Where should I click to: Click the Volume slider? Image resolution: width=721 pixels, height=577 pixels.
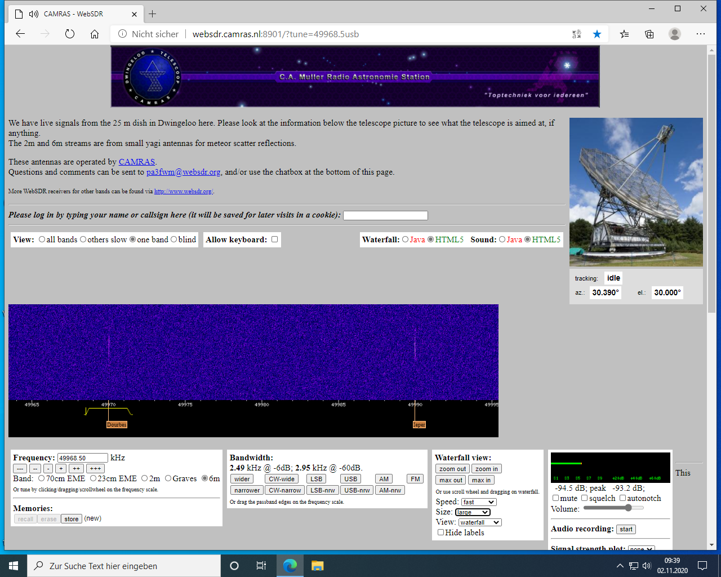pyautogui.click(x=613, y=508)
